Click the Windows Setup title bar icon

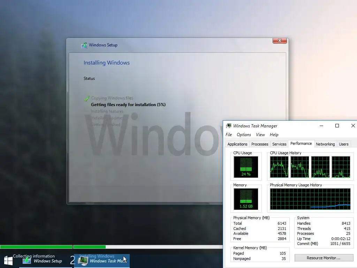pos(84,45)
